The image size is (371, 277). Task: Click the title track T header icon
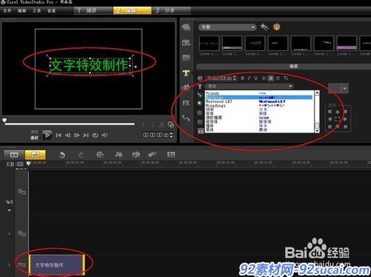click(x=22, y=265)
